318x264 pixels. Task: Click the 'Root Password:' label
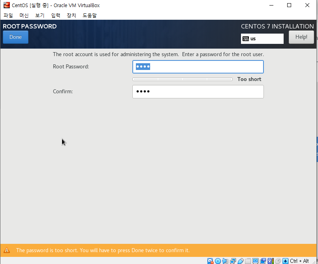point(71,66)
